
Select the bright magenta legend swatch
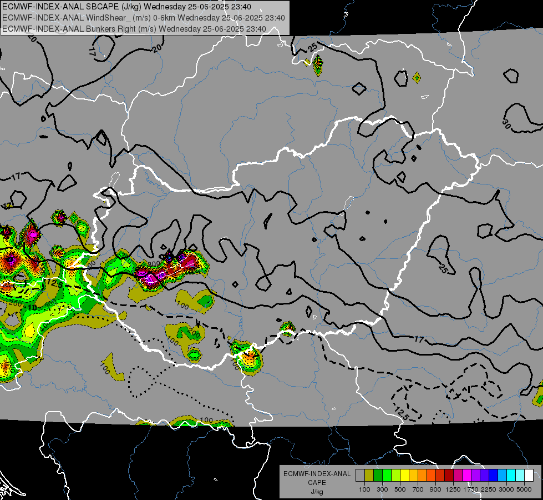click(x=467, y=475)
